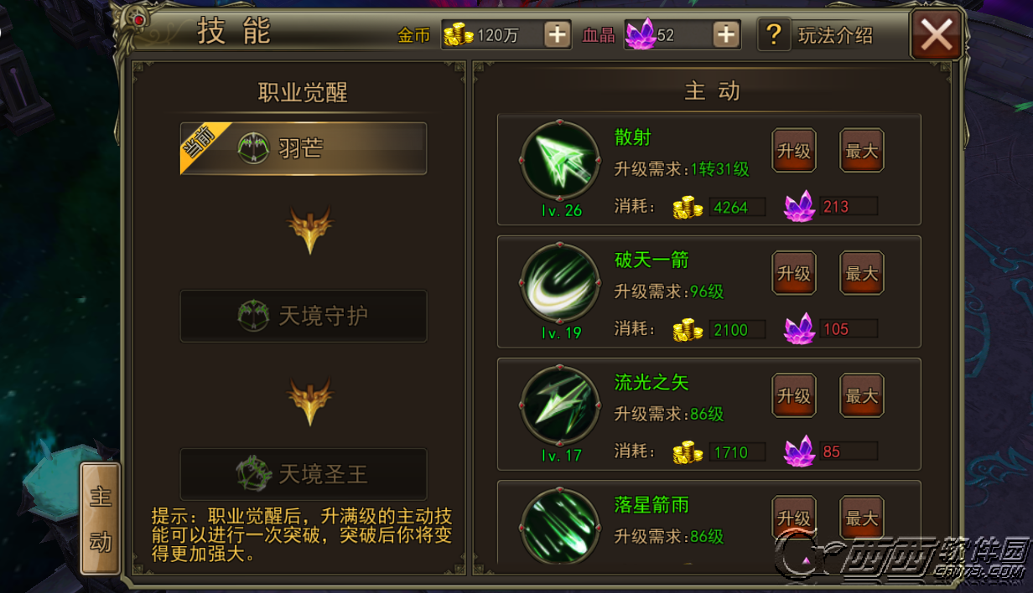Select the 破天一箭 skill icon
This screenshot has width=1033, height=593.
[560, 283]
